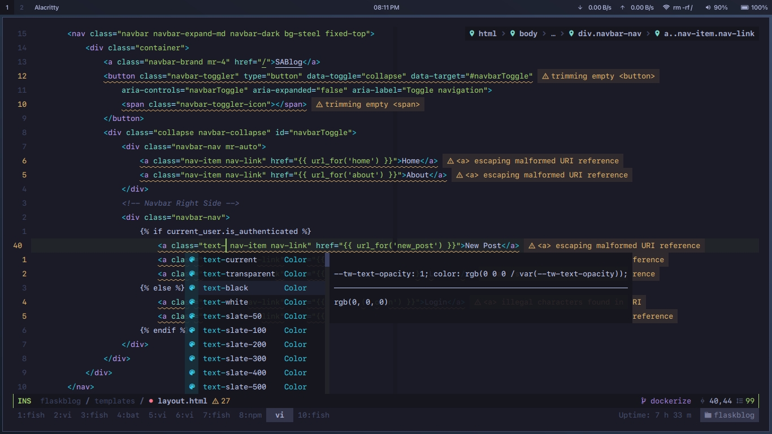The width and height of the screenshot is (772, 434).
Task: Click palette icon beside text-black
Action: [x=192, y=288]
